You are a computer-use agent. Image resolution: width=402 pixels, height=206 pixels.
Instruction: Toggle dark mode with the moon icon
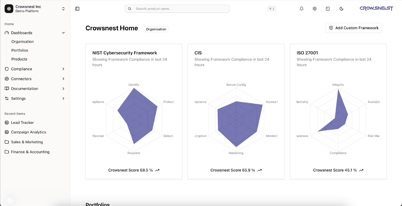pos(342,9)
